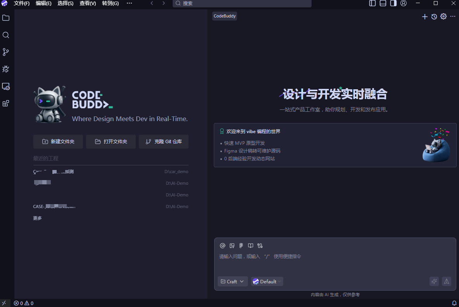Open notifications bell in status bar
The image size is (459, 307).
click(x=454, y=303)
